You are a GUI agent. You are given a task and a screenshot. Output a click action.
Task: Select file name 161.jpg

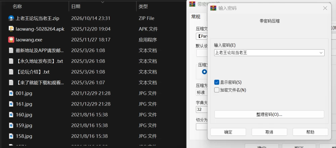[24, 104]
